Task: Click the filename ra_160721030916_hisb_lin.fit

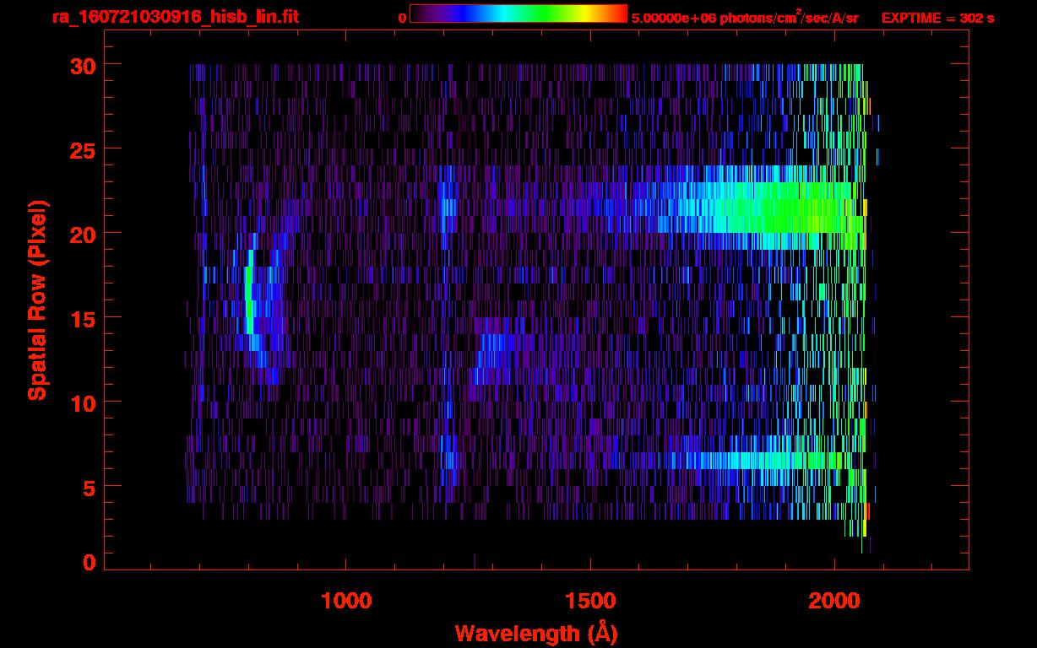Action: point(175,16)
